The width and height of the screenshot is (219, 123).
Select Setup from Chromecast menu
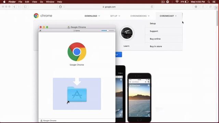(x=153, y=24)
